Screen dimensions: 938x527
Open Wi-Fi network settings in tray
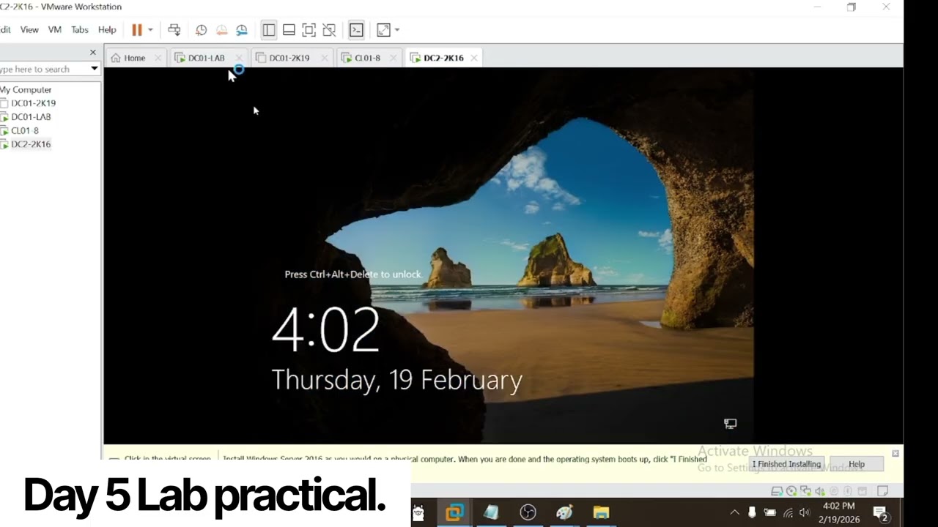(788, 512)
